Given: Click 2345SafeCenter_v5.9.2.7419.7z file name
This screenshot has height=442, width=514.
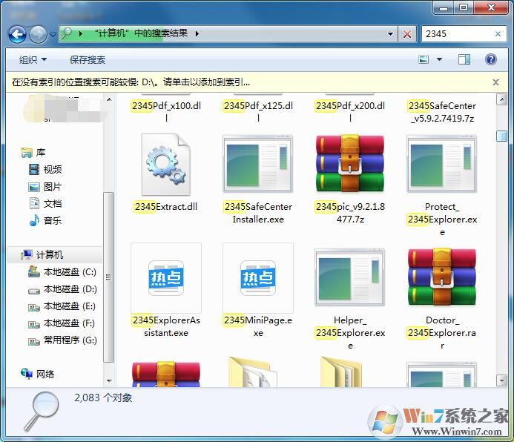Looking at the screenshot, I should [x=442, y=112].
